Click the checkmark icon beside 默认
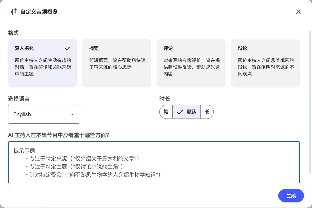Viewport: 312px width, 208px height. 180,112
